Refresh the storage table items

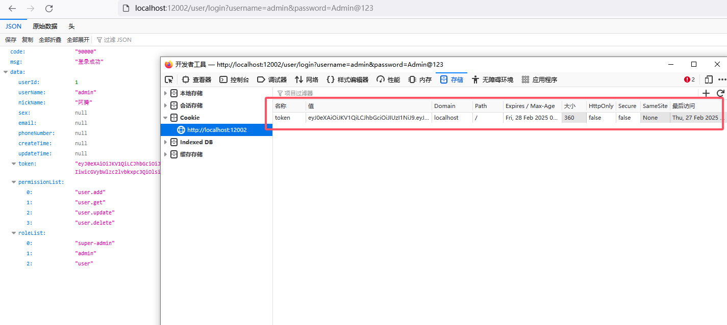tap(720, 93)
